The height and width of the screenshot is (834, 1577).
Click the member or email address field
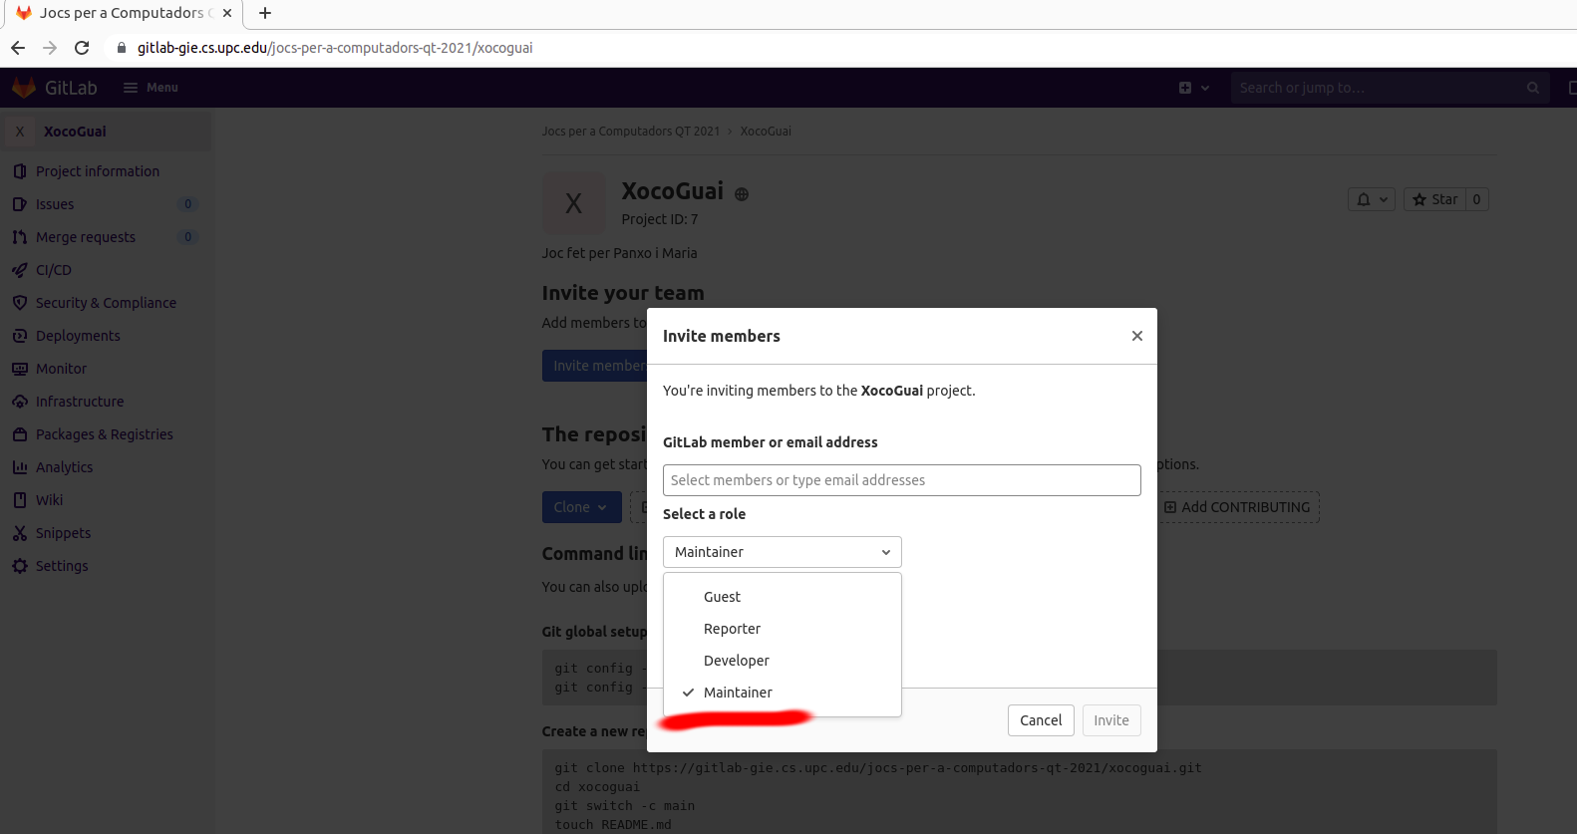(x=902, y=480)
